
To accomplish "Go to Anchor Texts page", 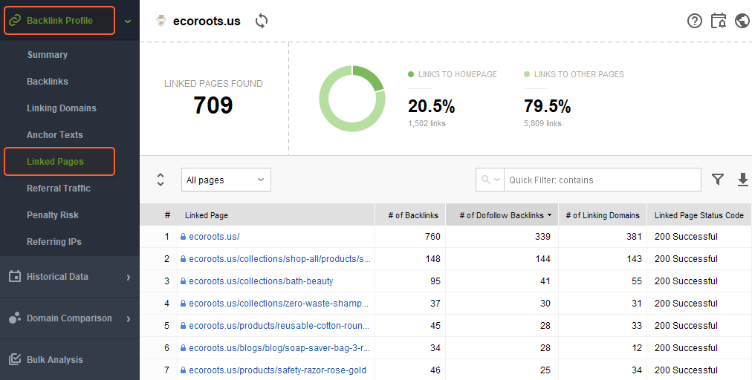I will pos(55,135).
